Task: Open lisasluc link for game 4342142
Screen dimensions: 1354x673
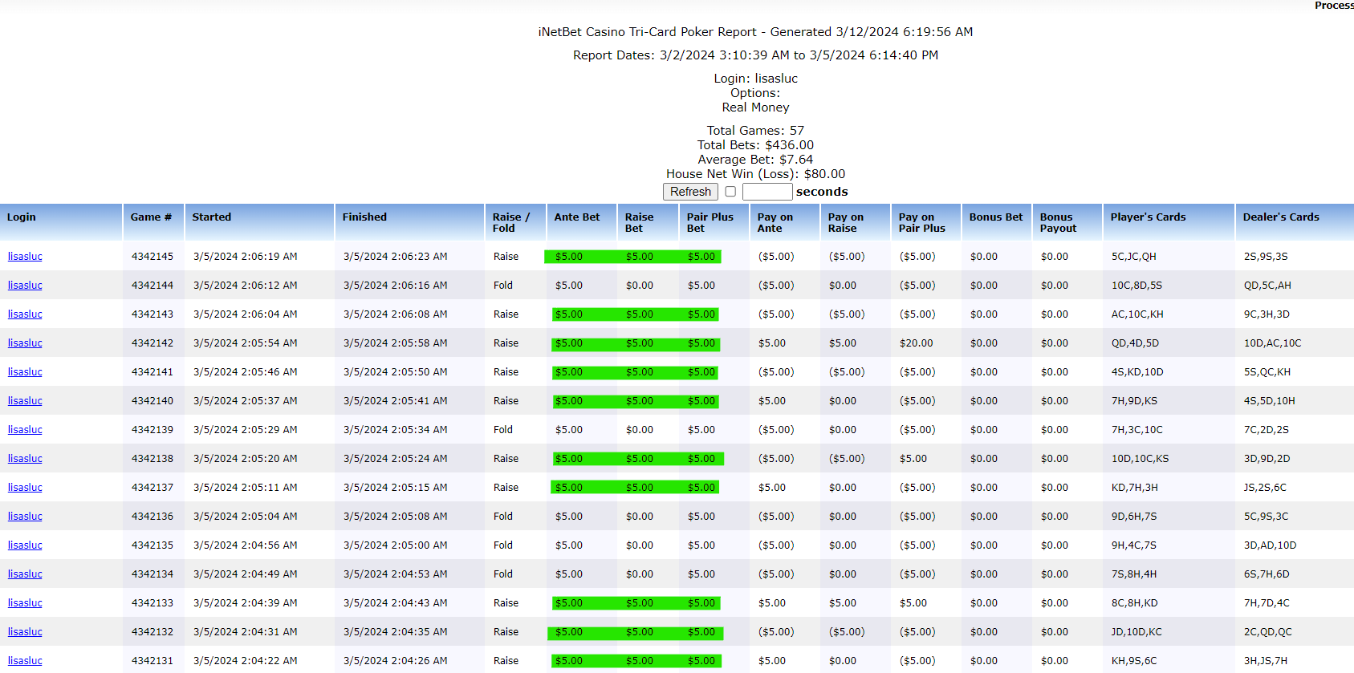Action: point(25,343)
